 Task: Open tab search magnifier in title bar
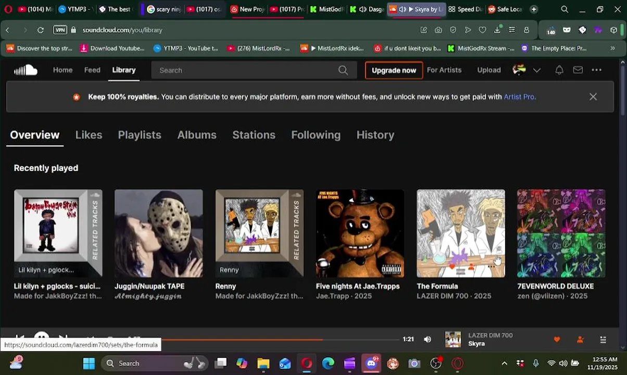click(x=565, y=9)
